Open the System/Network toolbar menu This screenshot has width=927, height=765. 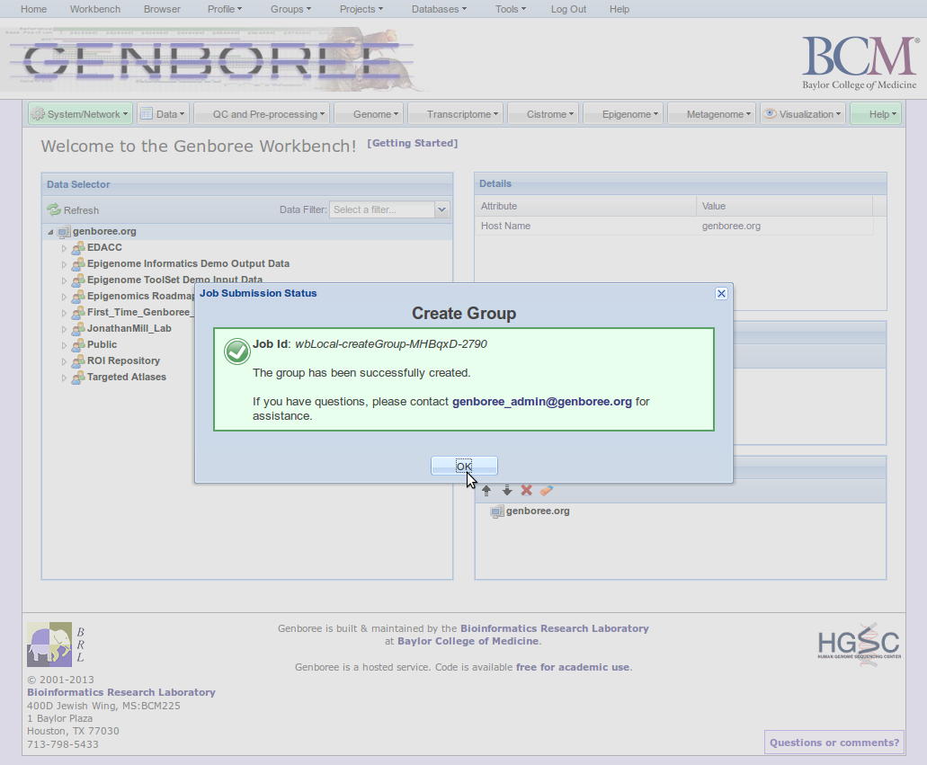[80, 114]
